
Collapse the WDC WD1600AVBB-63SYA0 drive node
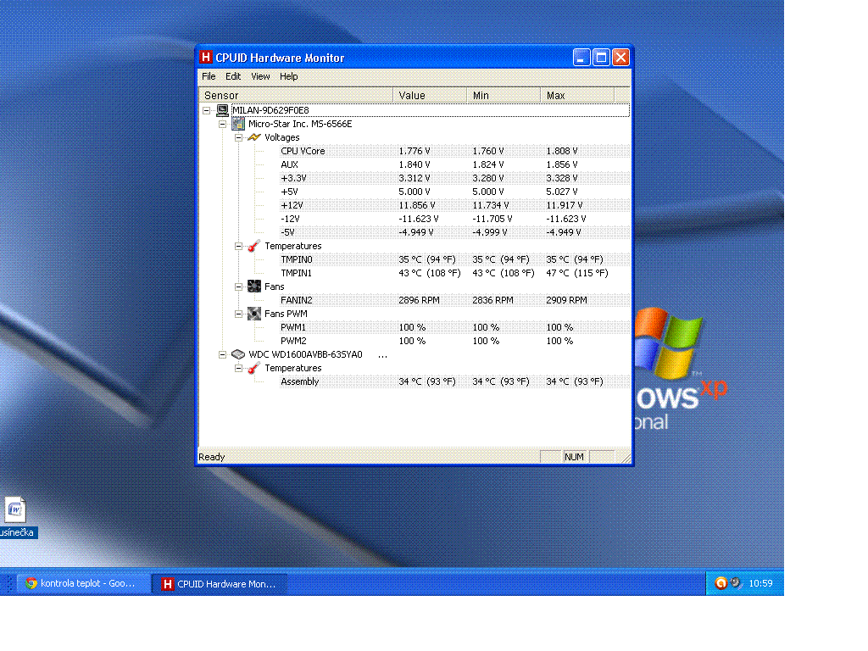223,355
